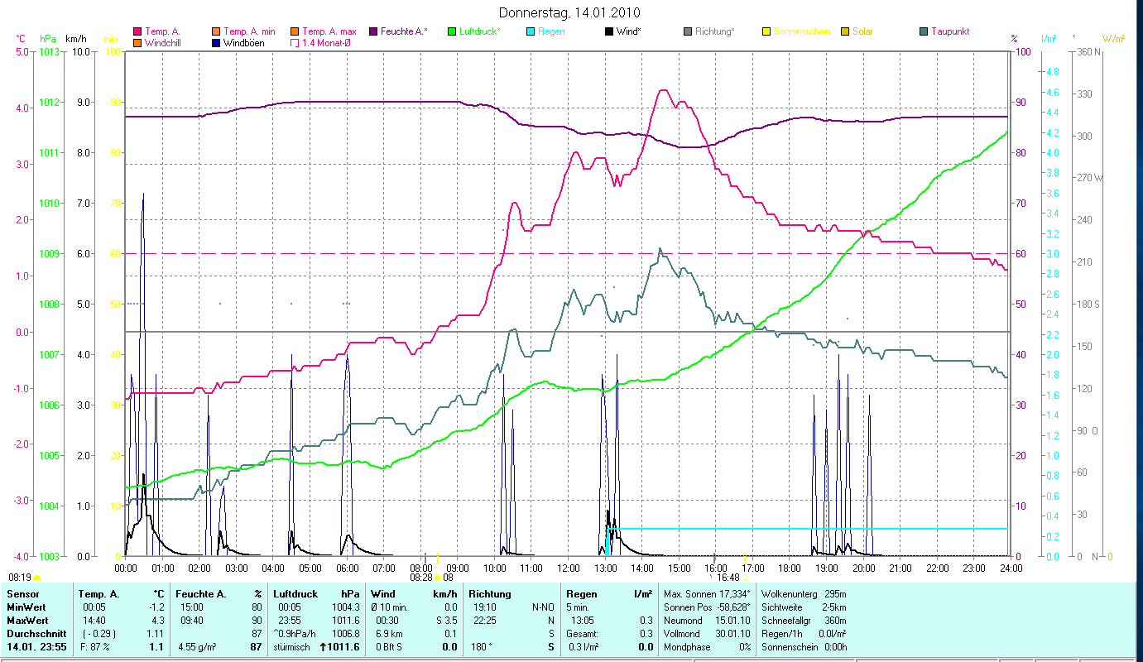Click the teal Taupunkt legend swatch
This screenshot has width=1143, height=662.
pyautogui.click(x=924, y=31)
